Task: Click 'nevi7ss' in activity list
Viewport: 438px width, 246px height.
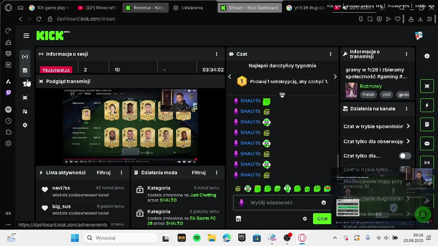Action: [x=61, y=188]
